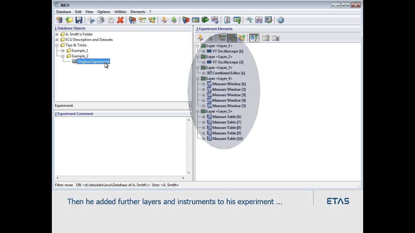The height and width of the screenshot is (233, 415).
Task: Select Measure Window [5] element
Action: click(229, 106)
